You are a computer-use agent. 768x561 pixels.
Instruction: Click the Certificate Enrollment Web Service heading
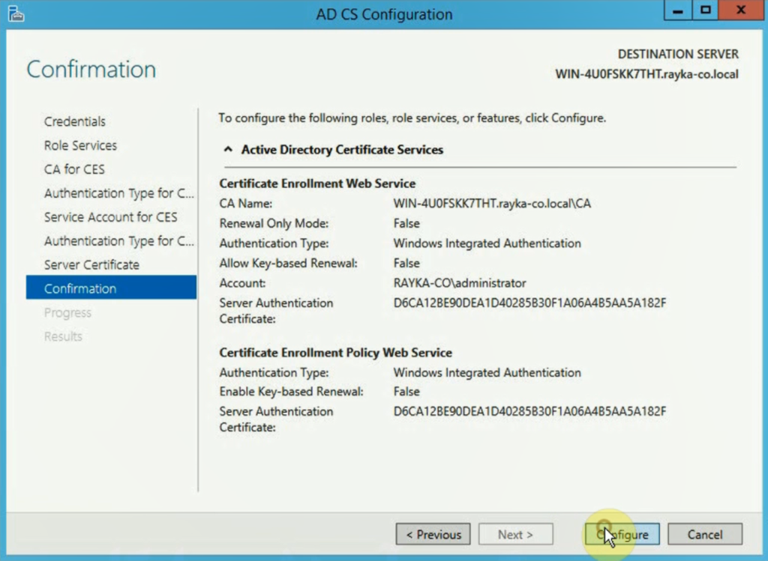pyautogui.click(x=317, y=184)
